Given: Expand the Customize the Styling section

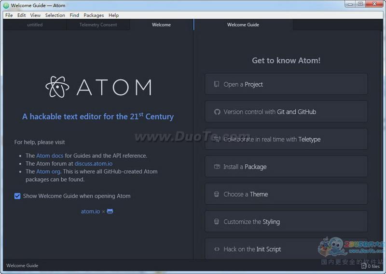Looking at the screenshot, I should coord(286,222).
